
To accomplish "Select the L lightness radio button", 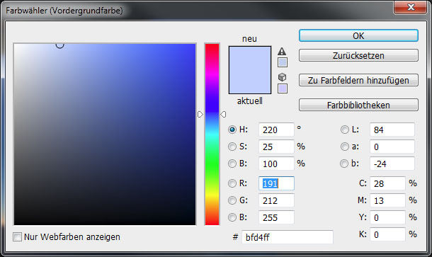I will tap(345, 130).
